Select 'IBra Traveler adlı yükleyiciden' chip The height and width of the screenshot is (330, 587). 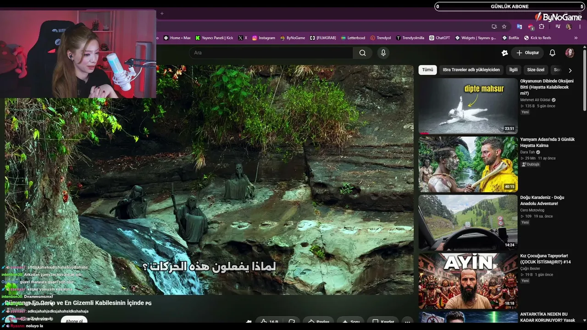[x=471, y=70]
